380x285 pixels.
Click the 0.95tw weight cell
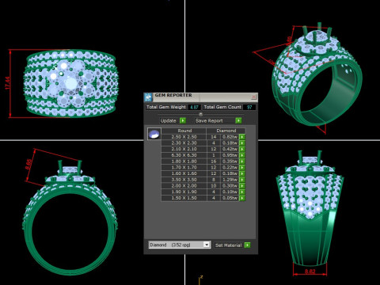(230, 155)
